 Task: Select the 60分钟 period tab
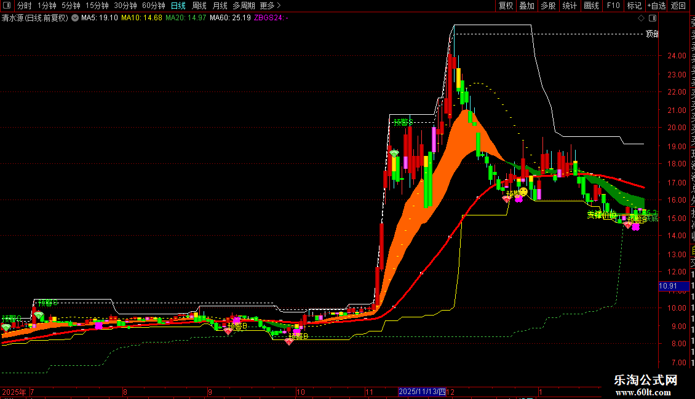coord(153,6)
